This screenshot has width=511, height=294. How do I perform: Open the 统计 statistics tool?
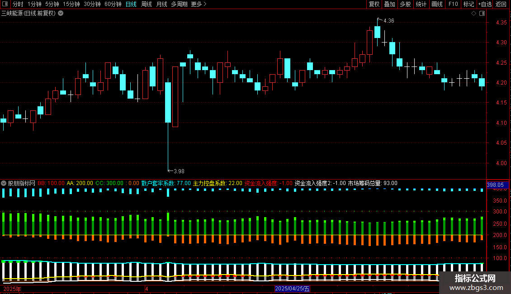click(421, 4)
